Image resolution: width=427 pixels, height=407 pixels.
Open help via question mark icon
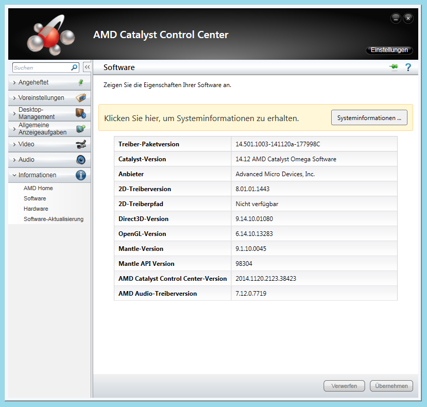[x=408, y=67]
